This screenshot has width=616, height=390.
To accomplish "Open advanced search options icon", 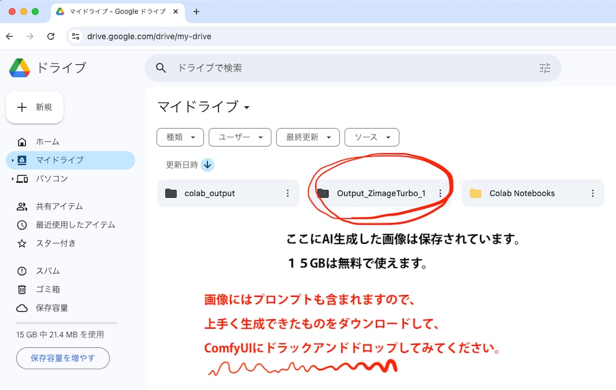I will 545,68.
